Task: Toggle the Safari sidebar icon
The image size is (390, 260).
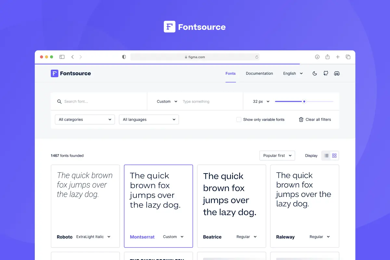Action: point(62,57)
